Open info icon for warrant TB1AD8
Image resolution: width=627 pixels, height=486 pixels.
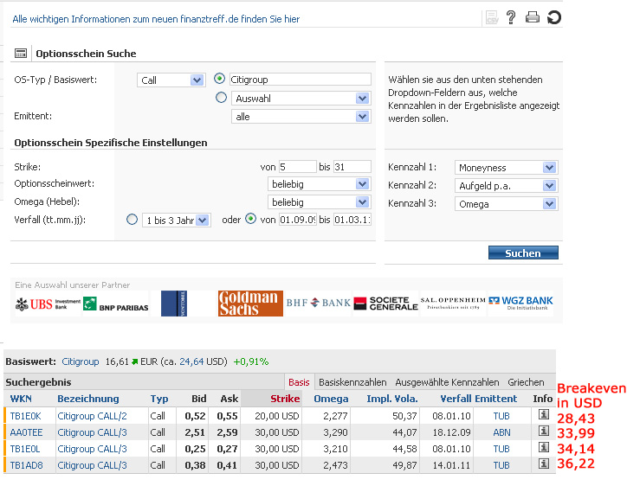click(x=544, y=464)
